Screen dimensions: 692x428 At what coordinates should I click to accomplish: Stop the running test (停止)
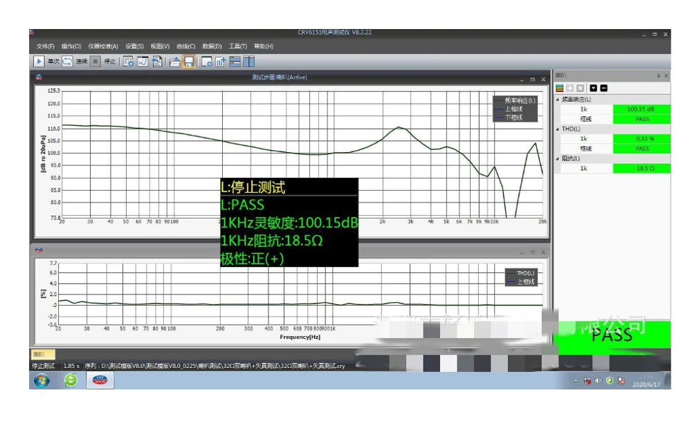point(95,62)
